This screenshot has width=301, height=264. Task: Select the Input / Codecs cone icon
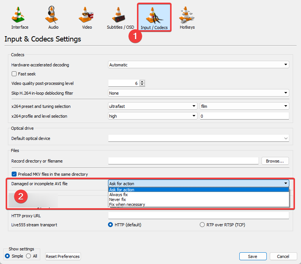pos(154,15)
